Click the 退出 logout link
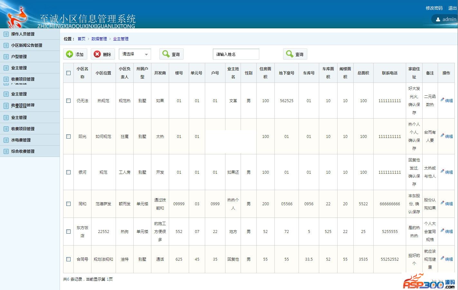 pos(453,8)
